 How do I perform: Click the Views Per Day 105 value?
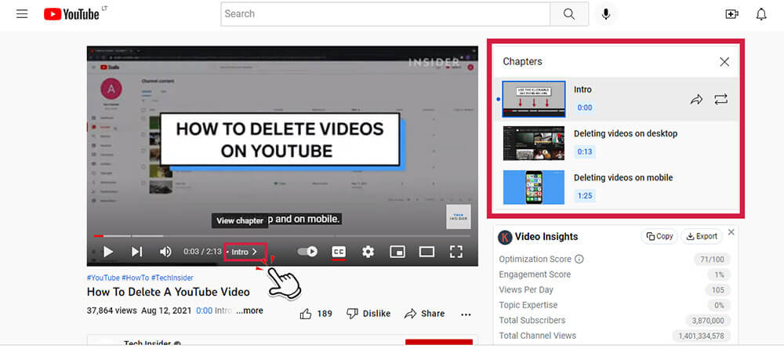point(717,290)
